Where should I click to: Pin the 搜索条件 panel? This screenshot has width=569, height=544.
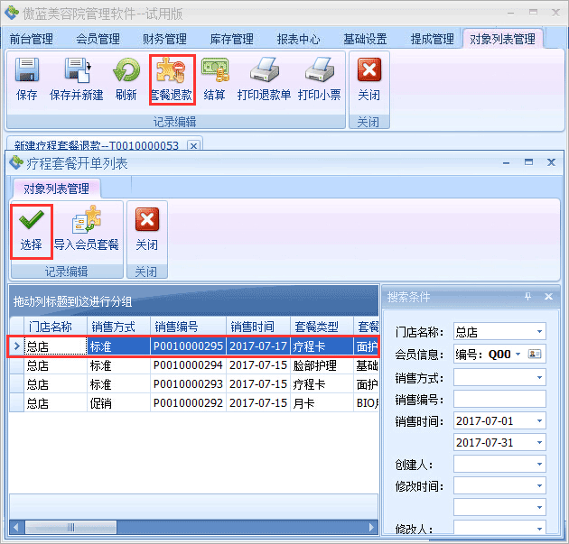coord(528,297)
